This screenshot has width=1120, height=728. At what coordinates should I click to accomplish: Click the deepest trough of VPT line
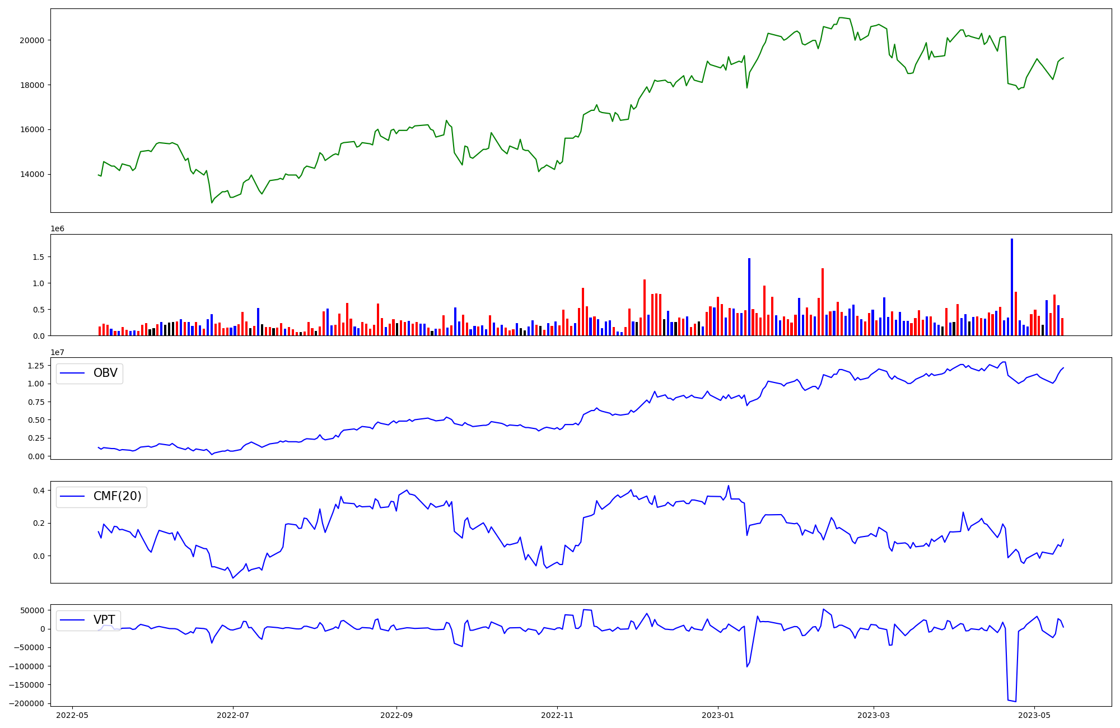tap(1015, 701)
